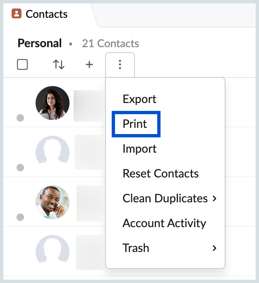Click the plus icon to add contact
Image resolution: width=259 pixels, height=283 pixels.
(x=89, y=65)
